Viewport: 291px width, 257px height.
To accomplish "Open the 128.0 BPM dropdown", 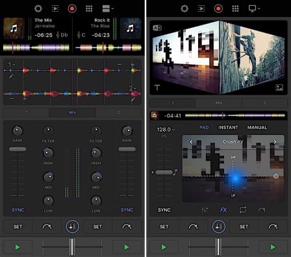I will tap(166, 130).
